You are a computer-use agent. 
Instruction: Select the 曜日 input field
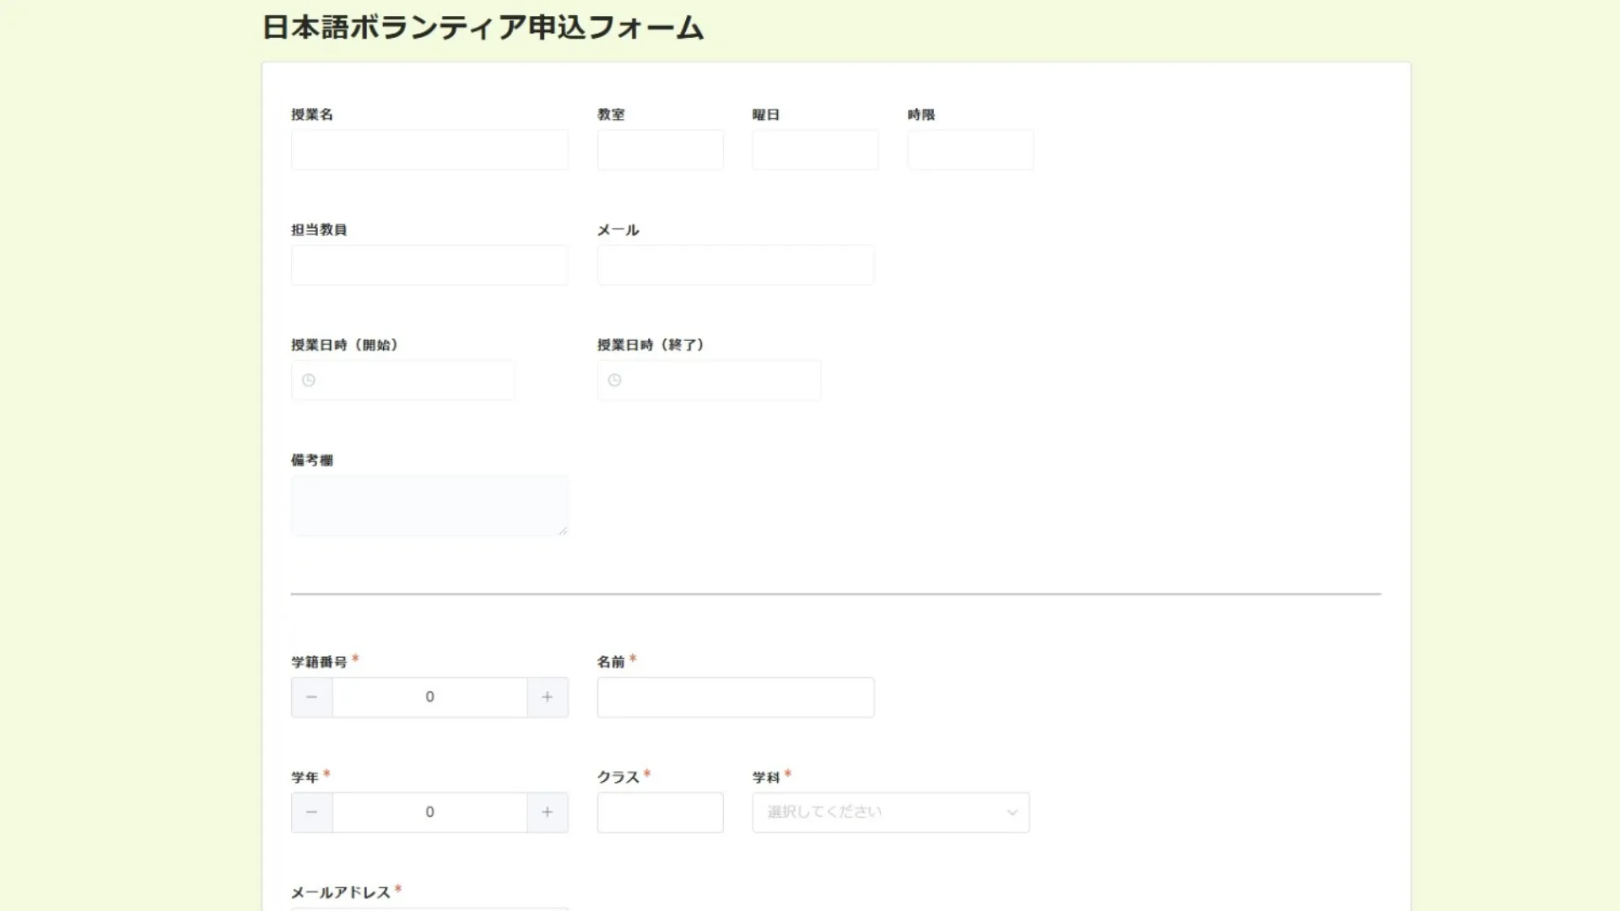coord(815,150)
